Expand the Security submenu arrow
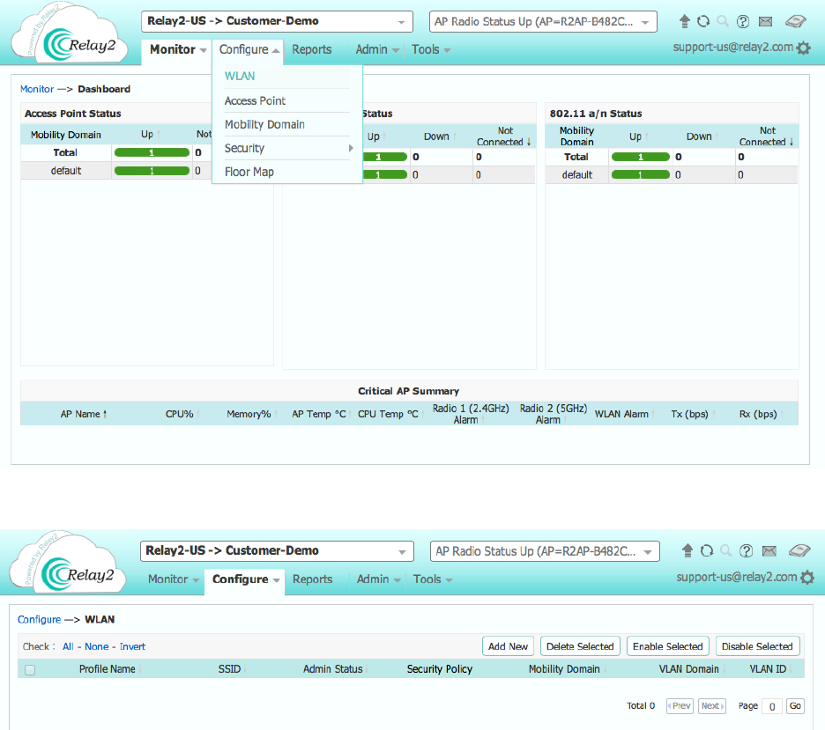Screen dimensions: 825x730 click(x=351, y=148)
